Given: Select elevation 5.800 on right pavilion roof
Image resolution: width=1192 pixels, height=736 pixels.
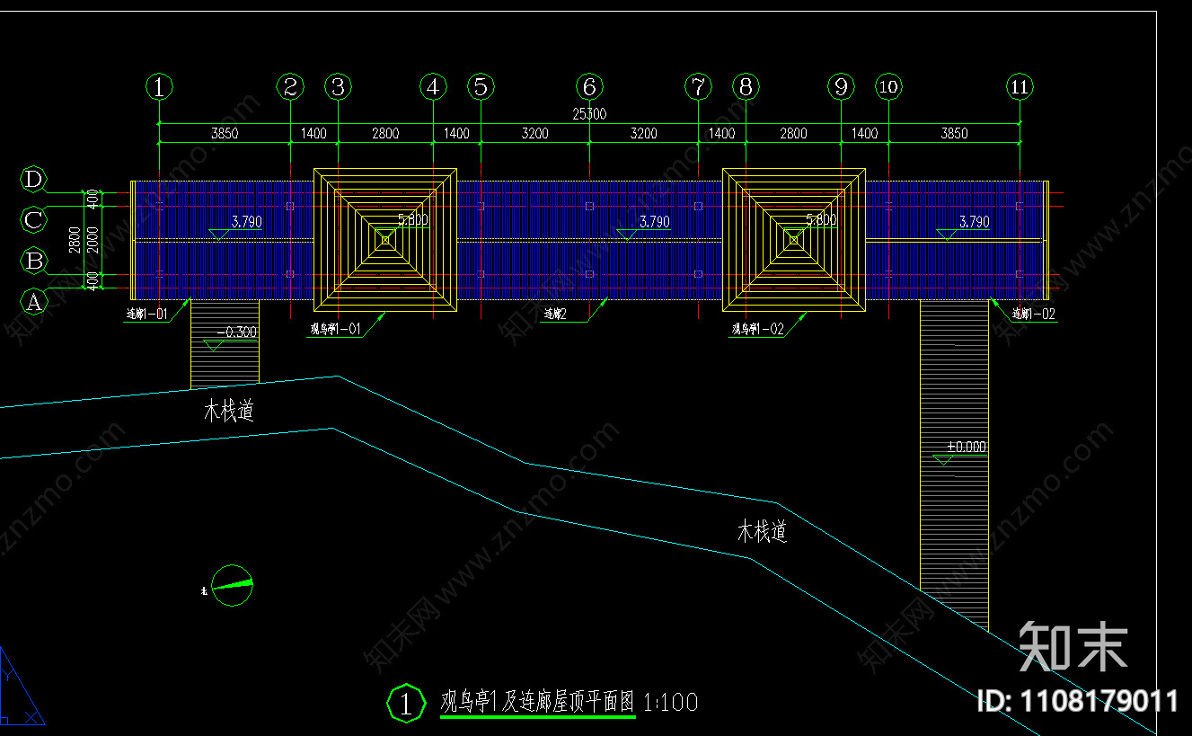Looking at the screenshot, I should (x=821, y=219).
